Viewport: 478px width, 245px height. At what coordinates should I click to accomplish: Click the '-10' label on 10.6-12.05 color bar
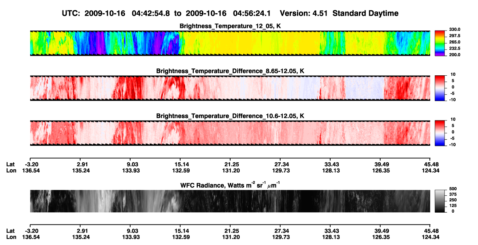point(452,144)
